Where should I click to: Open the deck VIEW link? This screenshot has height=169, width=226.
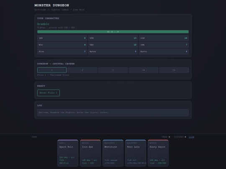(x=191, y=137)
